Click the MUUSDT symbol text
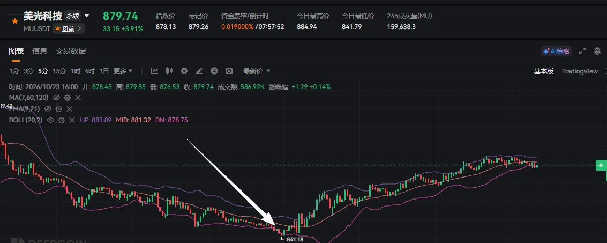The image size is (607, 243). 37,28
